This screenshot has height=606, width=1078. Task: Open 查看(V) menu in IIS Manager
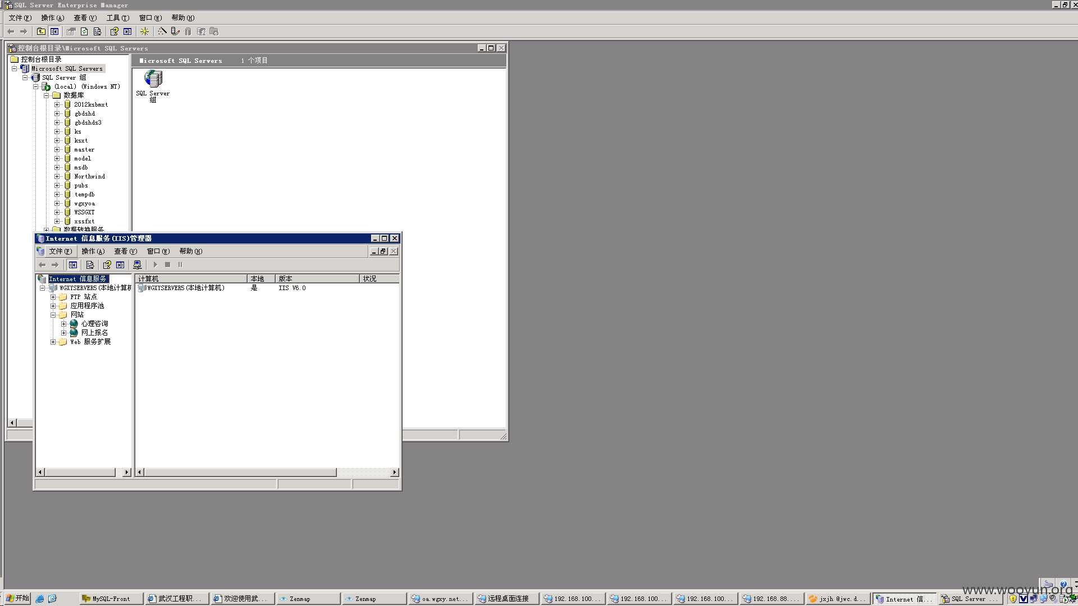126,251
